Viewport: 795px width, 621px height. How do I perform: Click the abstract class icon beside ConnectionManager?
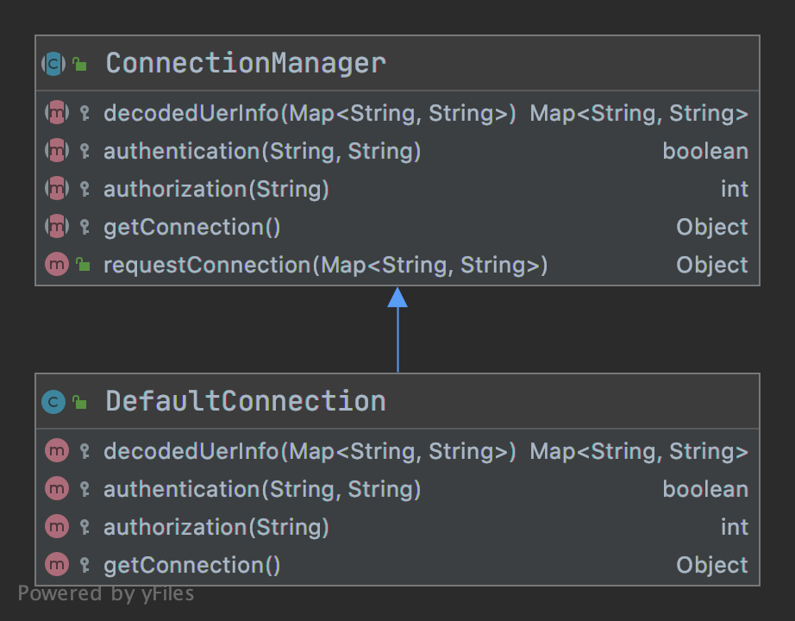click(x=53, y=64)
